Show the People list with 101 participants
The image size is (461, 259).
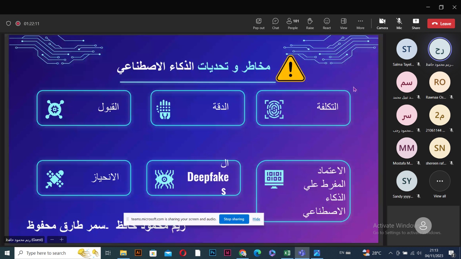[293, 24]
